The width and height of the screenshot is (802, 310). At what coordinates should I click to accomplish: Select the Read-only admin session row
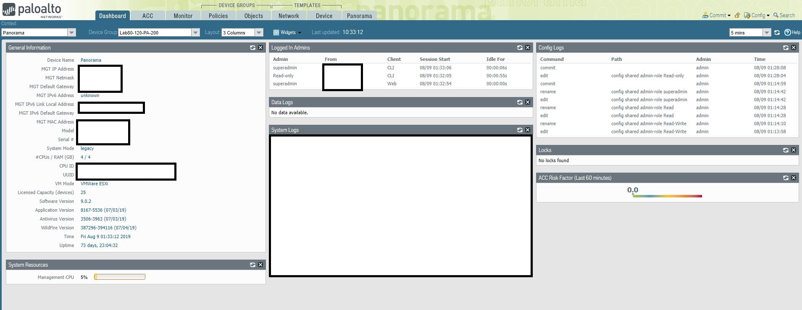click(x=401, y=76)
